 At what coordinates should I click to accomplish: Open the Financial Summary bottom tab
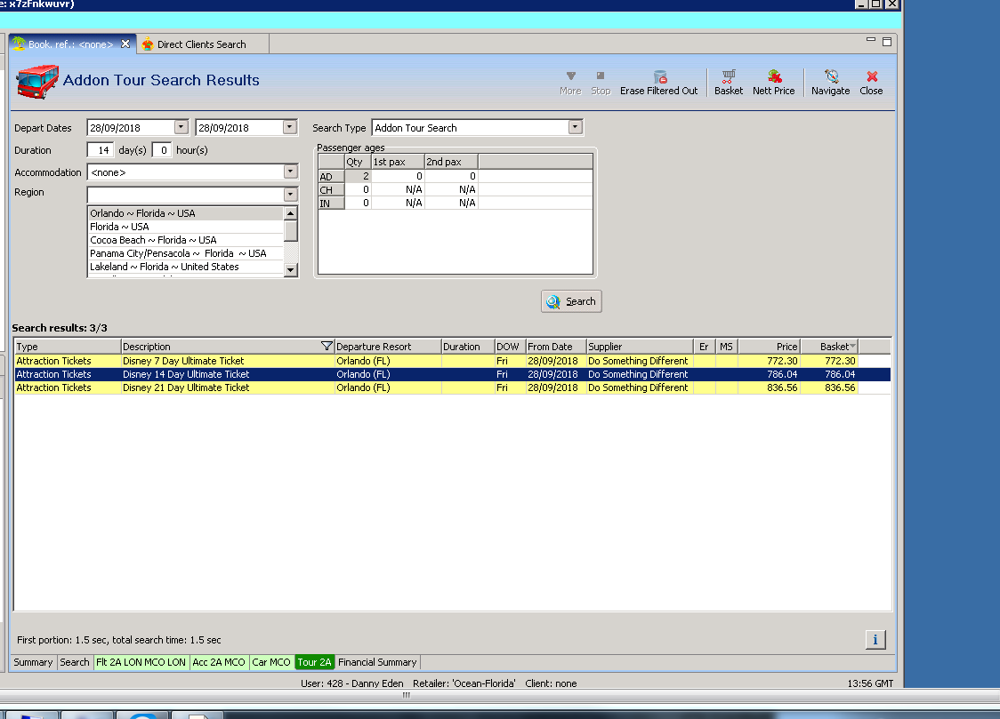coord(377,662)
